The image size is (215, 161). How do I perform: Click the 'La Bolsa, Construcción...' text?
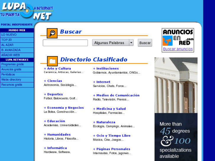tap(60, 112)
